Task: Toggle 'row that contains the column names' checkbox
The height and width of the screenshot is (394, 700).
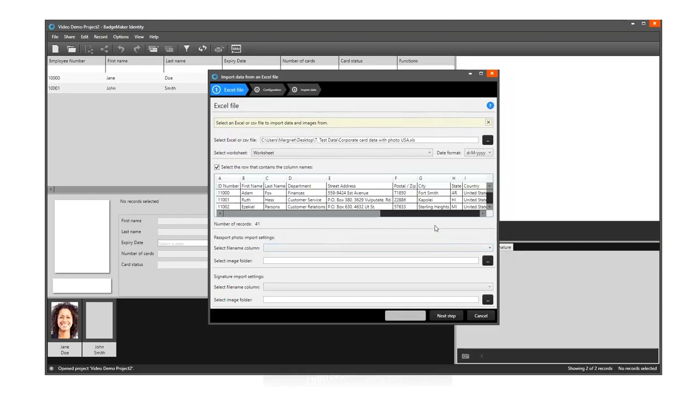Action: (217, 167)
